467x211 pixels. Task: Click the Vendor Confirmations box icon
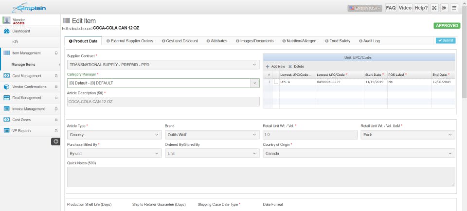pyautogui.click(x=7, y=87)
